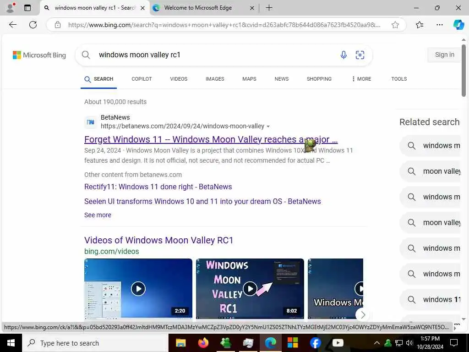Viewport: 469px width, 352px height.
Task: Switch to the VIDEOS tab
Action: coord(179,79)
